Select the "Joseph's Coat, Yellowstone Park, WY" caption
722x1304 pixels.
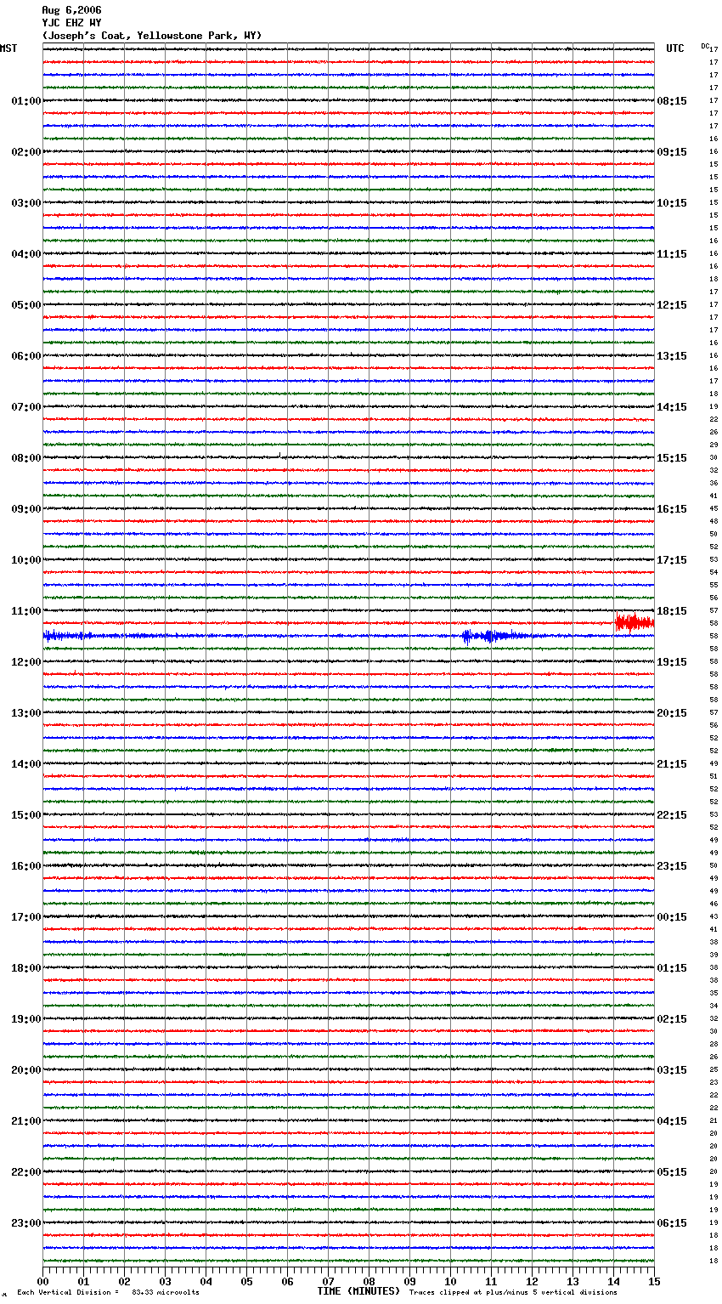click(x=152, y=36)
